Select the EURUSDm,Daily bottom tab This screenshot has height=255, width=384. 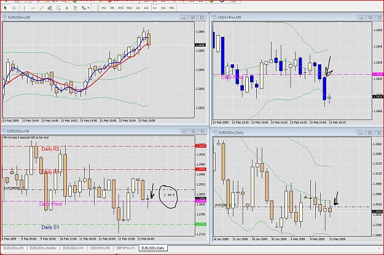[153, 248]
